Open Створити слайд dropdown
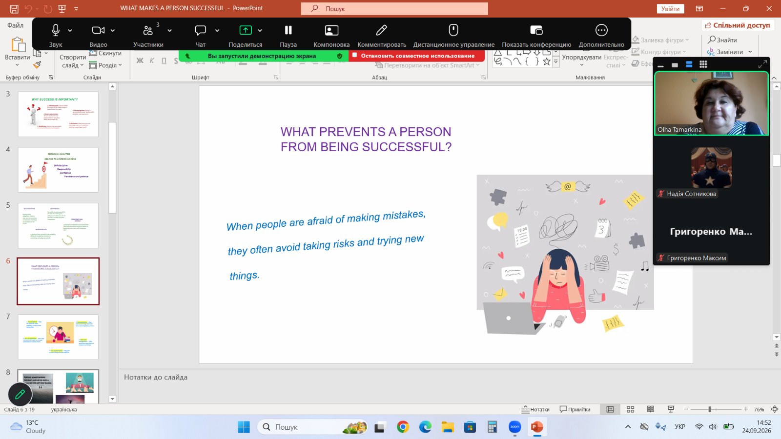Image resolution: width=781 pixels, height=439 pixels. (72, 61)
